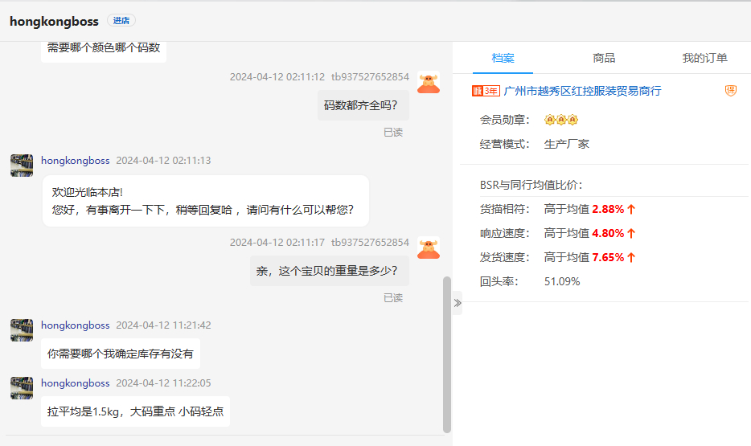Image resolution: width=751 pixels, height=446 pixels.
Task: Switch to the 档案 tab
Action: (503, 58)
